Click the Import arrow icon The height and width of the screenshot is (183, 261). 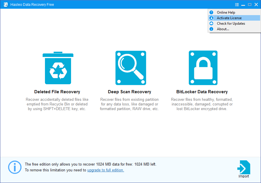(244, 167)
